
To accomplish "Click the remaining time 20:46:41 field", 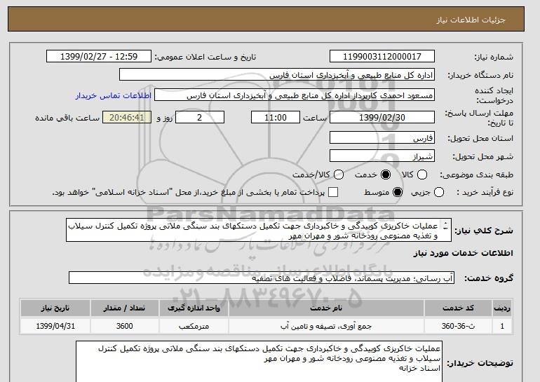I will [127, 117].
